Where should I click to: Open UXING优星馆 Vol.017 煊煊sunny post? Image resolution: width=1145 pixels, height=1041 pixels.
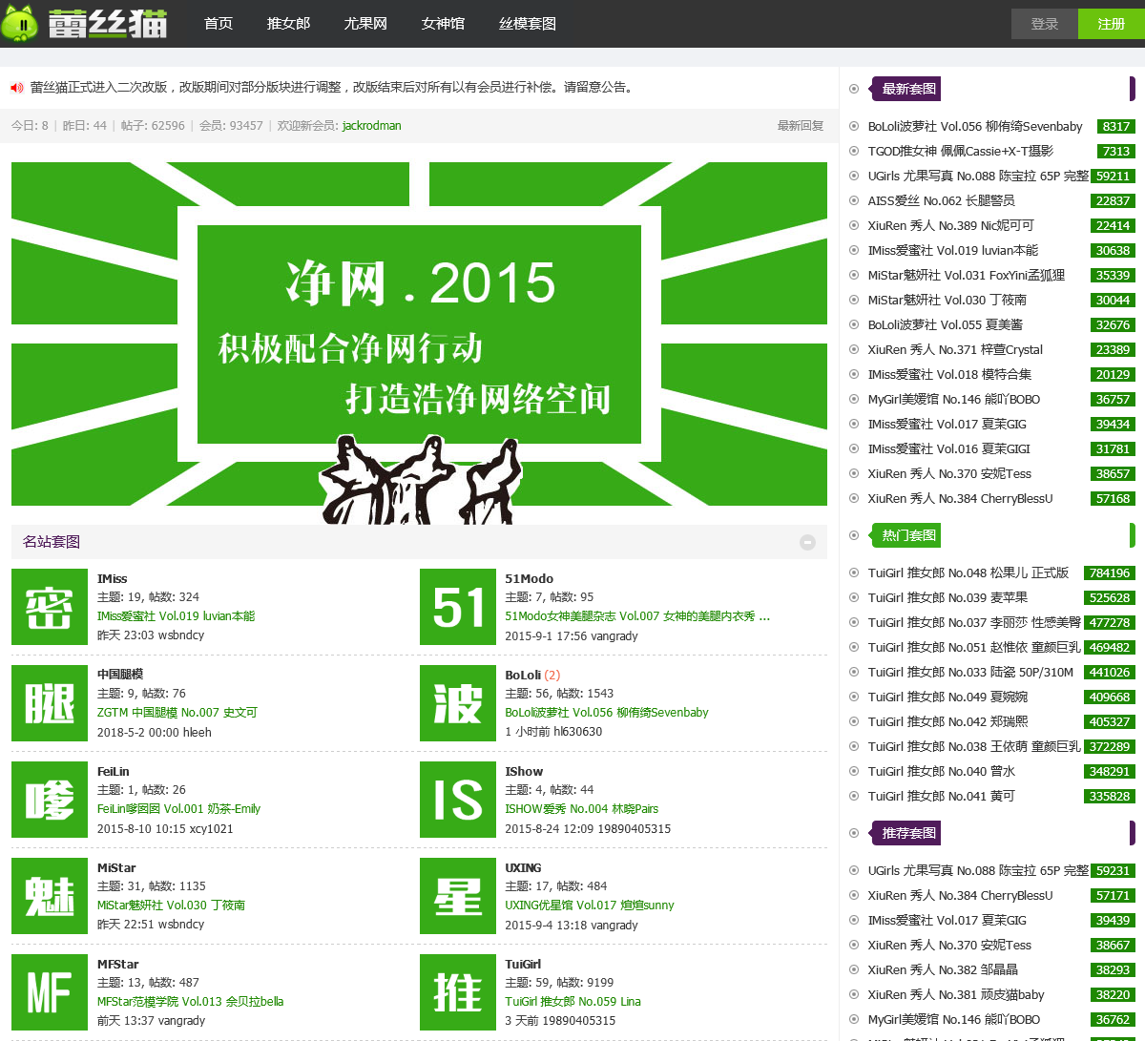click(x=590, y=906)
